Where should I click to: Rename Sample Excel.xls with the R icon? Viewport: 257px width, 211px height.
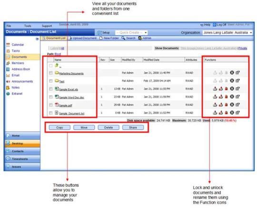pyautogui.click(x=232, y=88)
